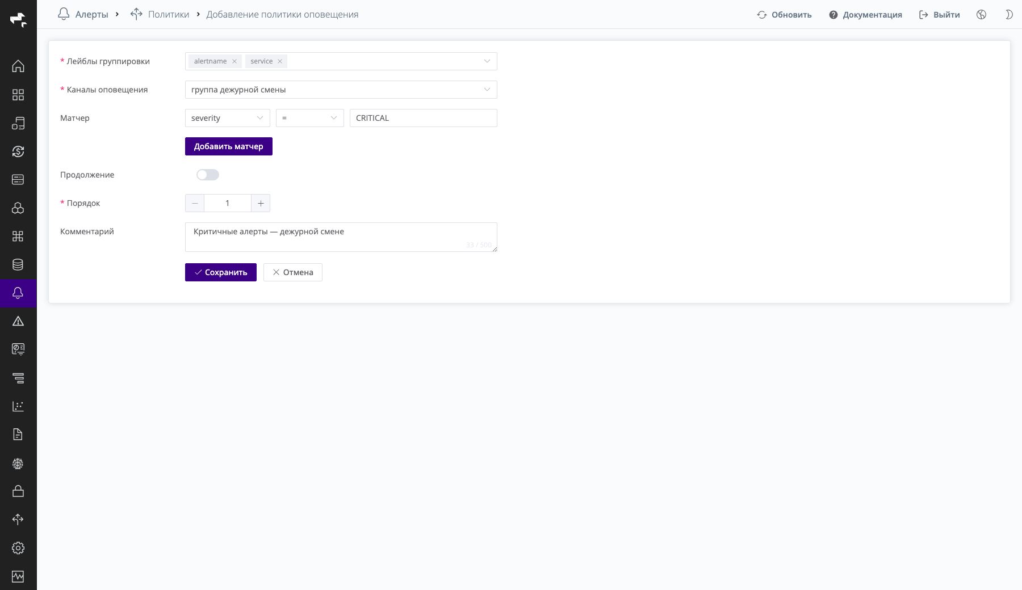Open the severity matcher label dropdown
The width and height of the screenshot is (1022, 590).
[227, 118]
